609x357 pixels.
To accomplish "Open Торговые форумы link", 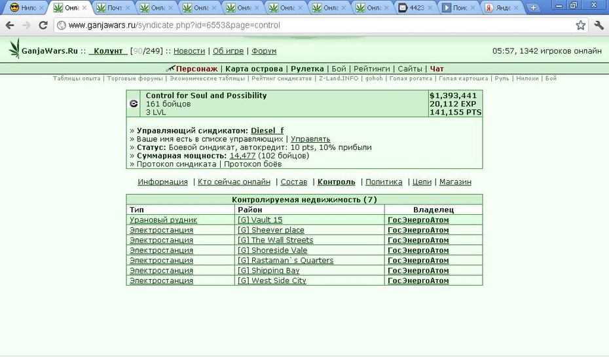I will click(135, 79).
